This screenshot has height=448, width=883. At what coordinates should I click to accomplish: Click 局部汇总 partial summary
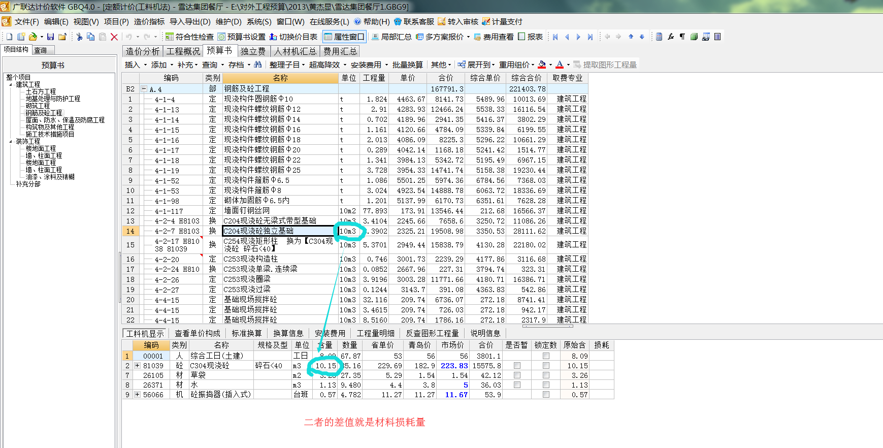pos(391,37)
